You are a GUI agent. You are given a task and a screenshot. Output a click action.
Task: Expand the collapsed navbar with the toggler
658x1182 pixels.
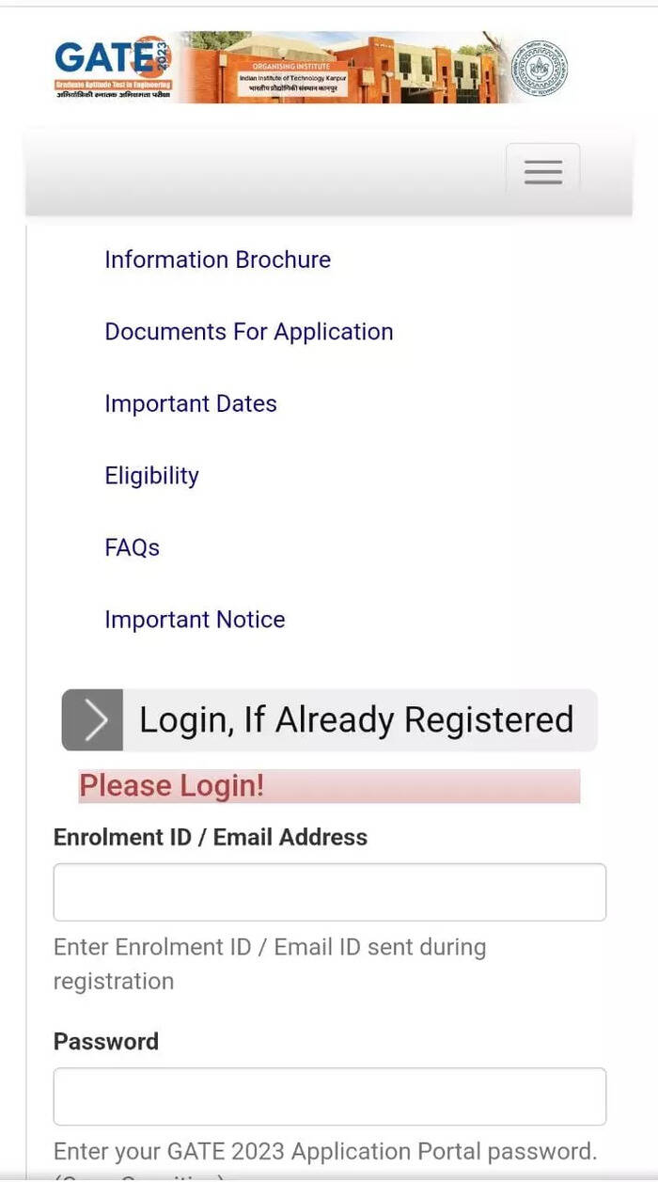click(542, 170)
